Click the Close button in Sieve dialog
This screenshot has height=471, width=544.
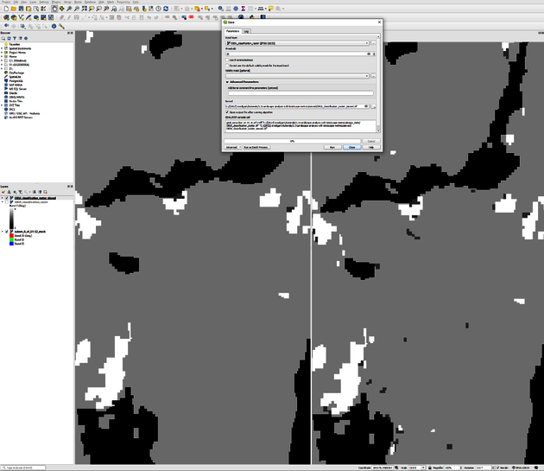click(x=351, y=147)
